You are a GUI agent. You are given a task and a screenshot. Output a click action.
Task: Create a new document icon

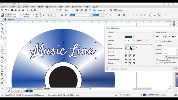2,10
